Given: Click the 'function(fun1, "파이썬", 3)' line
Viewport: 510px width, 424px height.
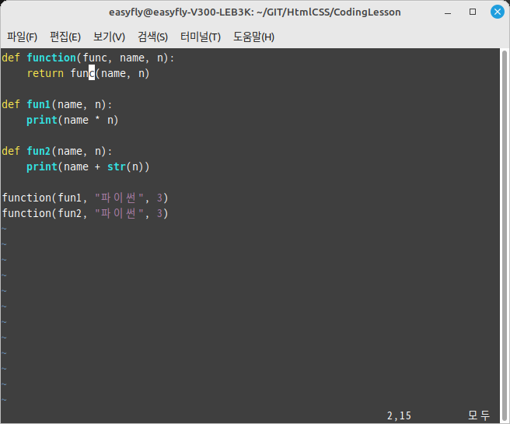Looking at the screenshot, I should (x=86, y=198).
